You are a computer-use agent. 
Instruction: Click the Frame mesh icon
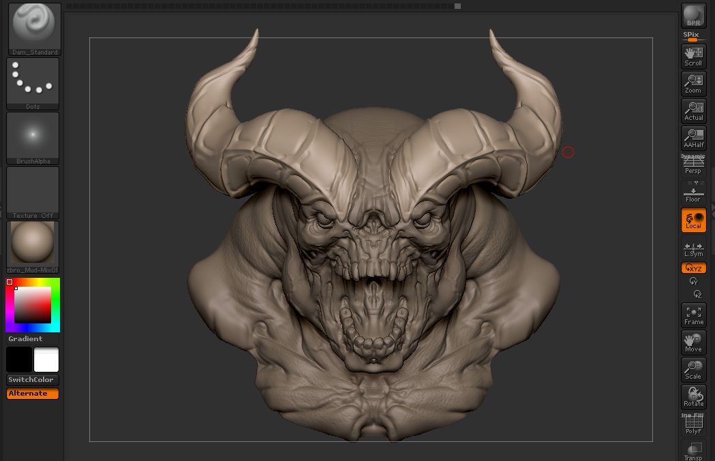[x=694, y=316]
